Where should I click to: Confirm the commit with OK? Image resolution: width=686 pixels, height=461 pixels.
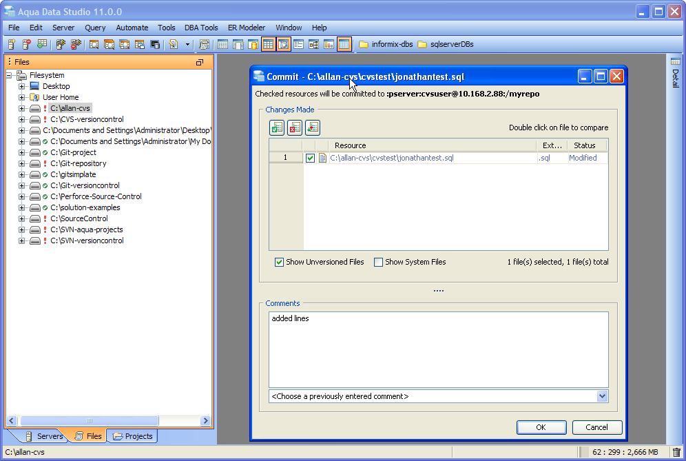click(541, 427)
